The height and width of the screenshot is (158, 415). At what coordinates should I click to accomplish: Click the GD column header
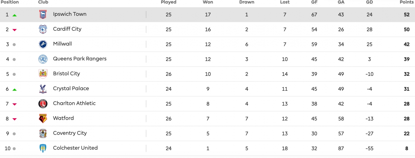pyautogui.click(x=369, y=2)
